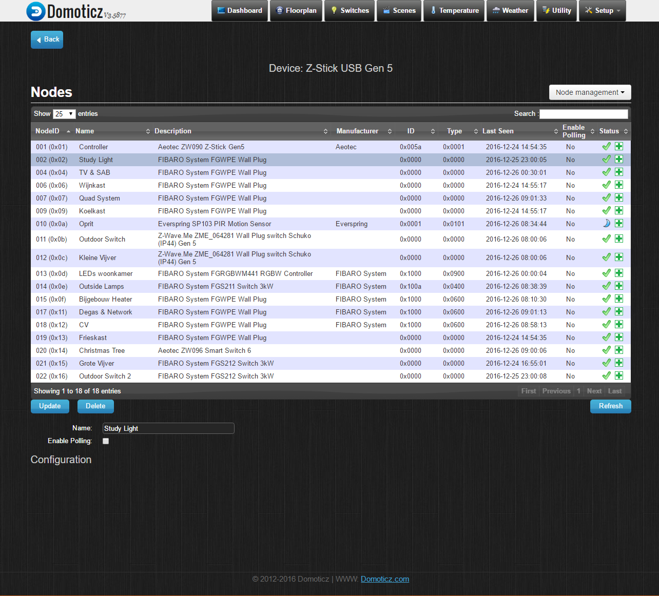Click the Delete button
Viewport: 659px width, 596px height.
tap(95, 406)
